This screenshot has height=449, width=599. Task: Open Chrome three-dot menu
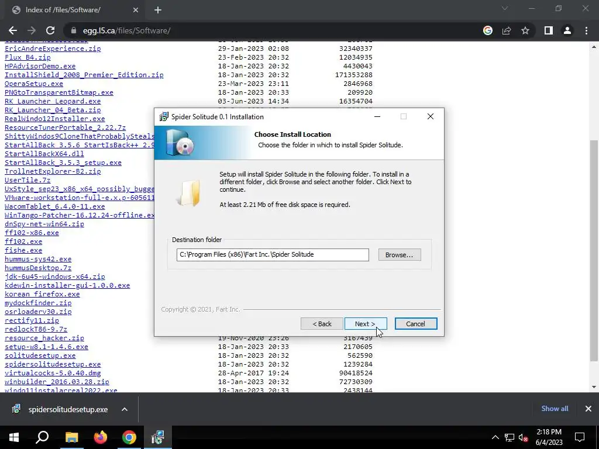pos(586,30)
